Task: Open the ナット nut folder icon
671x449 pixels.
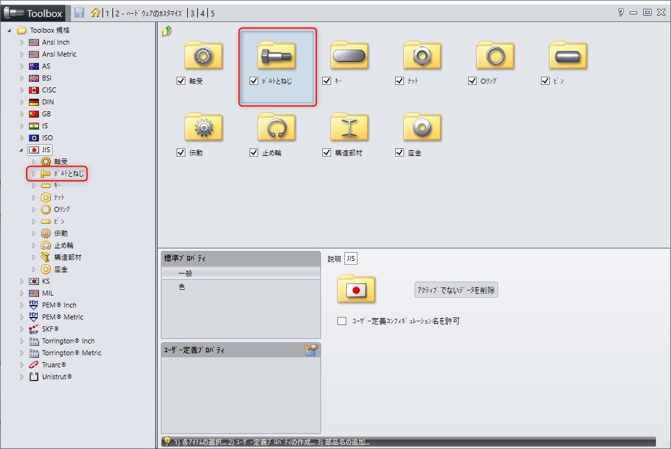Action: [x=422, y=57]
